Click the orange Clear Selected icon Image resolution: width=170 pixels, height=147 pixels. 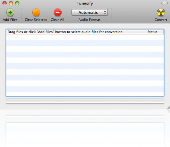[36, 12]
